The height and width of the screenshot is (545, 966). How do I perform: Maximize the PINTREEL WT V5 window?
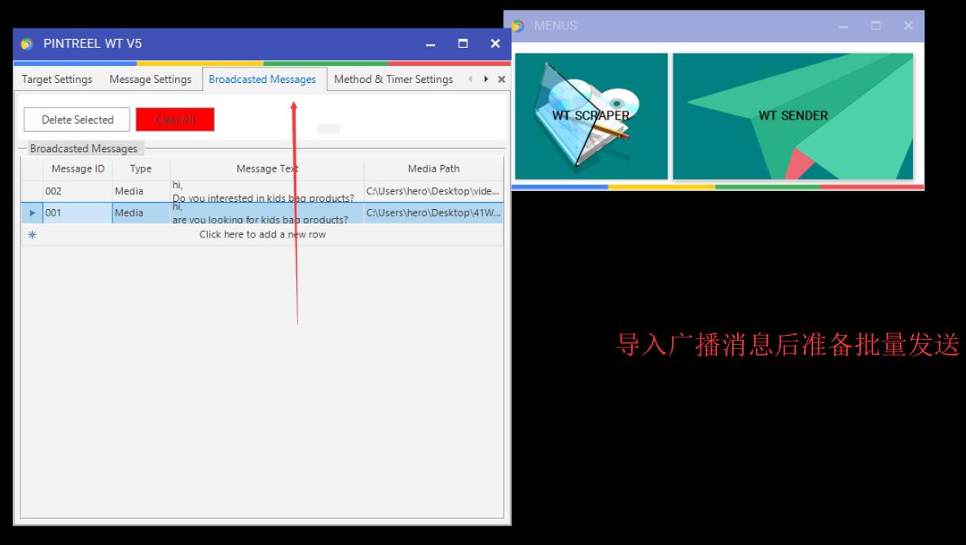(x=463, y=43)
